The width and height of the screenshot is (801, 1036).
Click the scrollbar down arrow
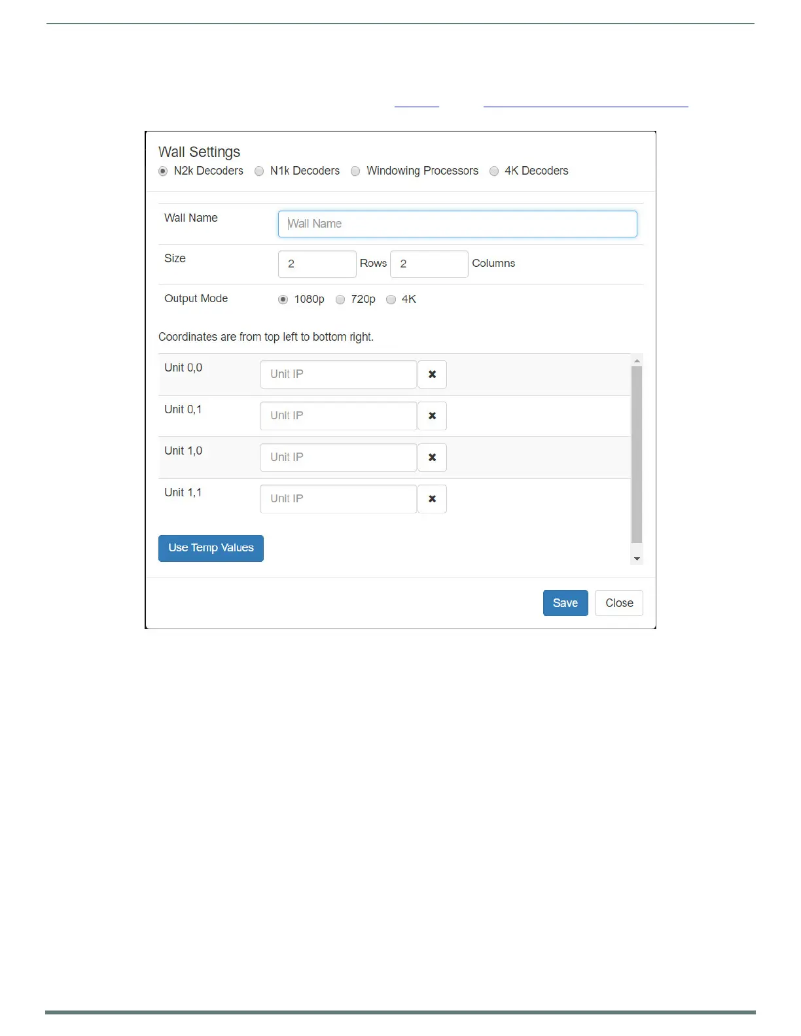pos(637,559)
